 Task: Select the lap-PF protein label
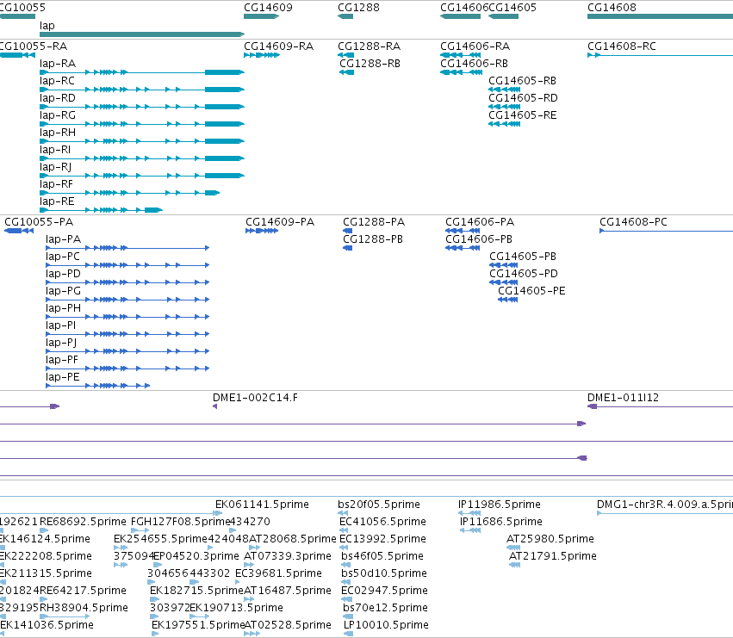[62, 360]
